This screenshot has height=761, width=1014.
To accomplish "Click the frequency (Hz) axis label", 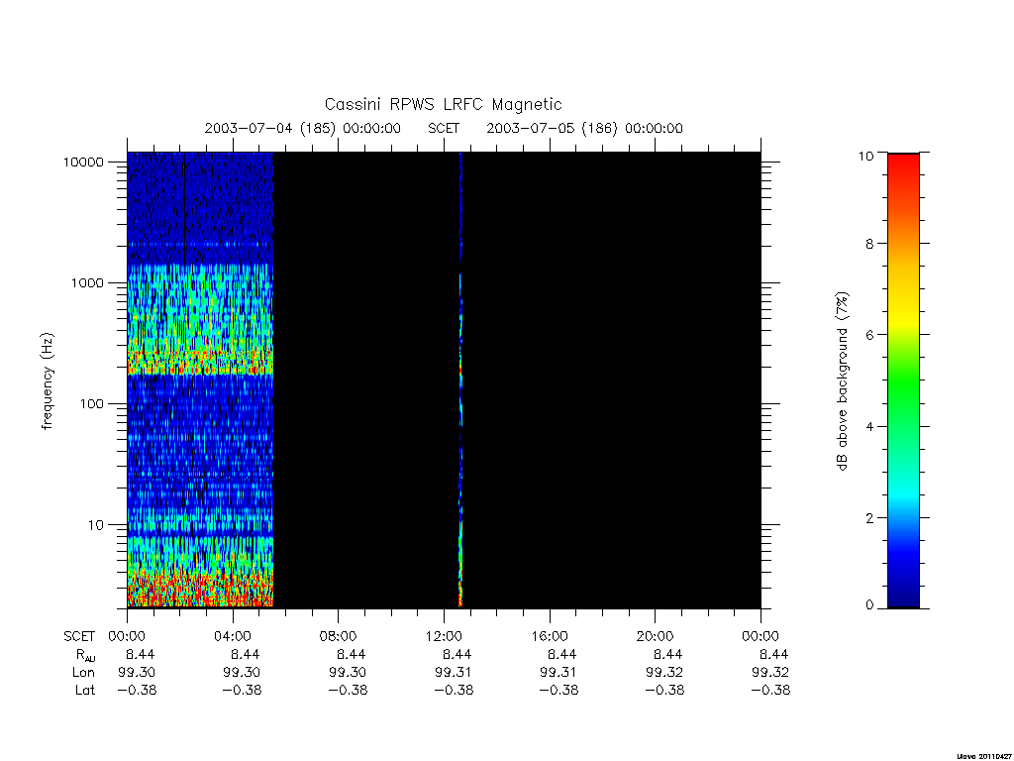I will (48, 381).
